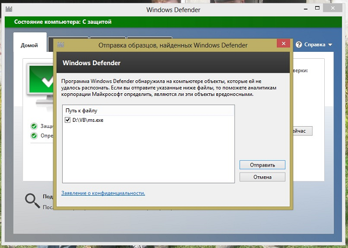The width and height of the screenshot is (348, 248).
Task: Click the first green checkmark status icon
Action: [x=34, y=126]
